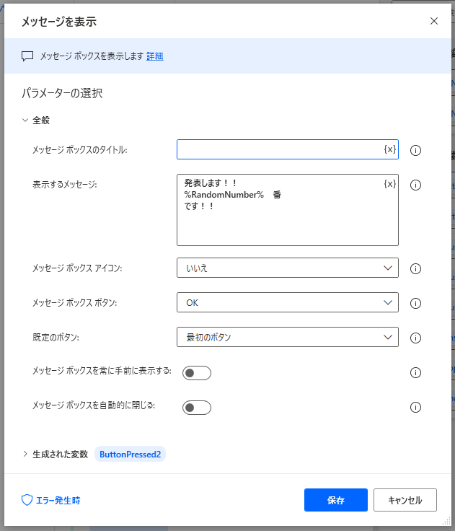Viewport: 455px width, 531px height.
Task: Insert variable {x} in title field
Action: [x=389, y=149]
